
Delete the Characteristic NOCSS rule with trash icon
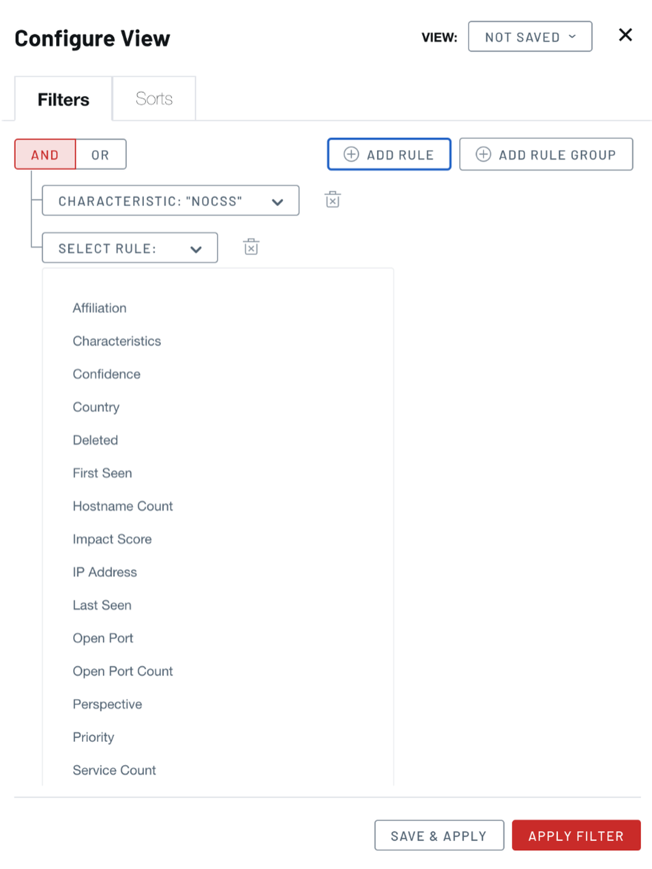click(332, 200)
